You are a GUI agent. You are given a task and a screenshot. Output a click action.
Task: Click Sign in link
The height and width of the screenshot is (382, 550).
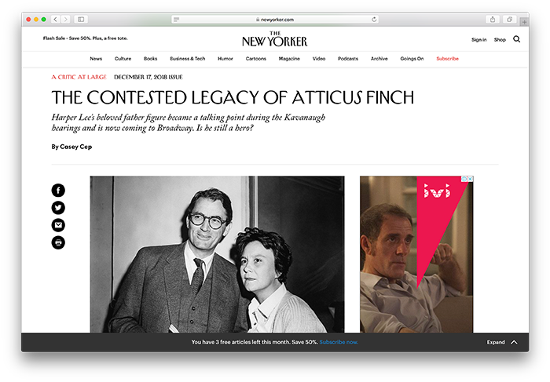pos(478,39)
